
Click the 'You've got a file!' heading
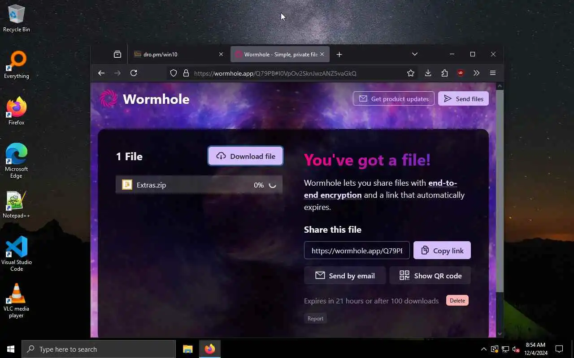point(367,160)
